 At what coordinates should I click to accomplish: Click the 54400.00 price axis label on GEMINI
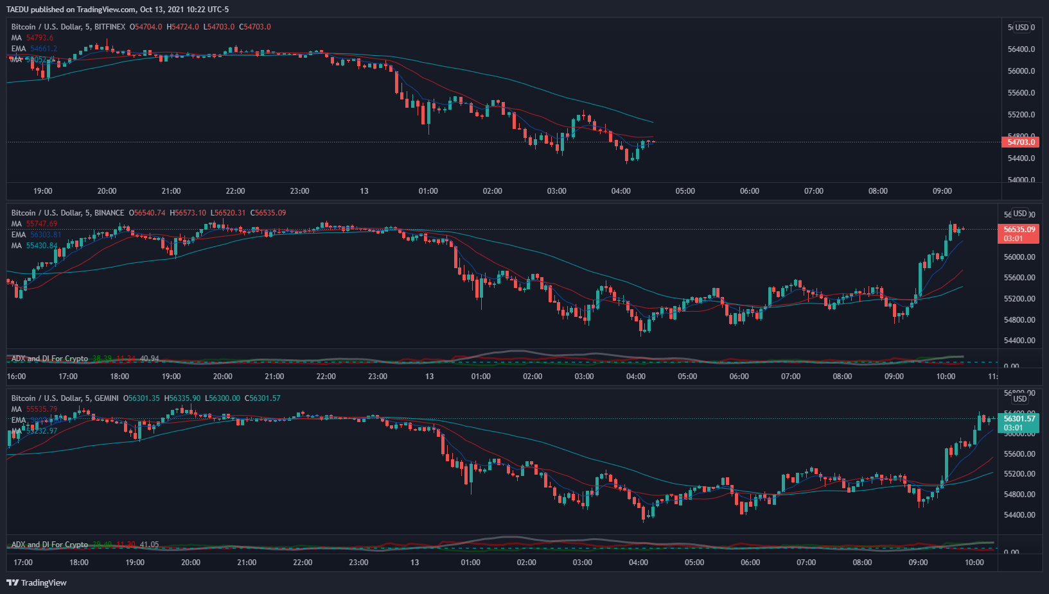pyautogui.click(x=1019, y=515)
